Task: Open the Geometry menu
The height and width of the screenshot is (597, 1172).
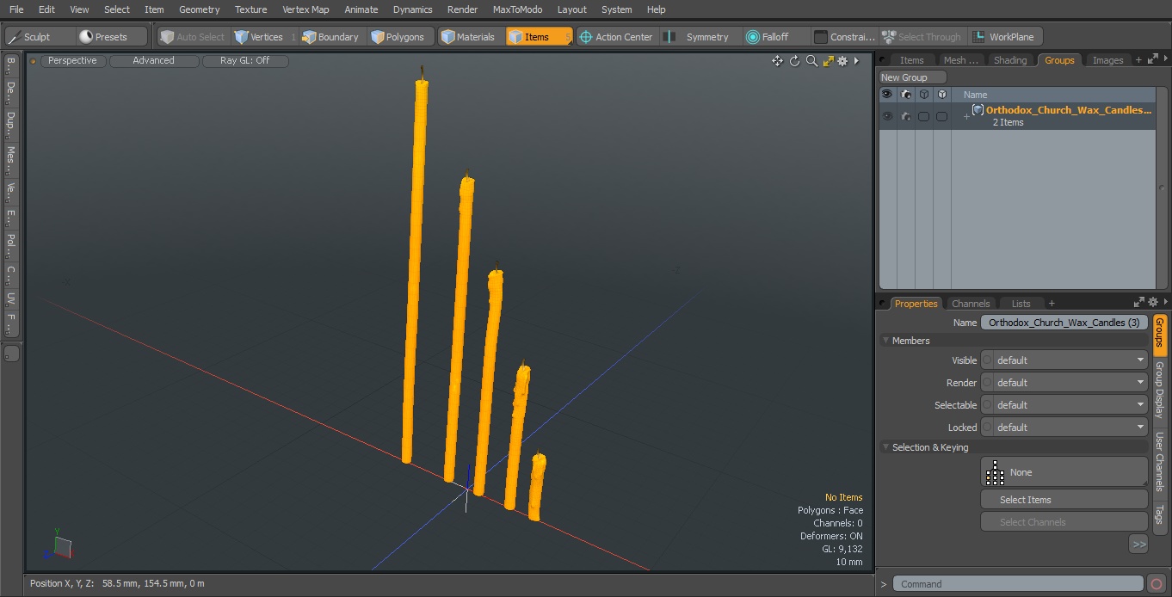Action: (199, 9)
